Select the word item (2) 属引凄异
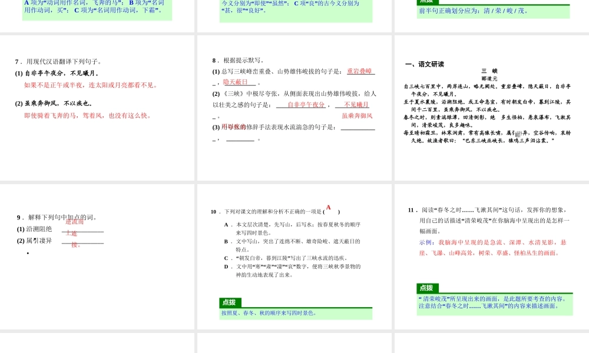 [34, 241]
